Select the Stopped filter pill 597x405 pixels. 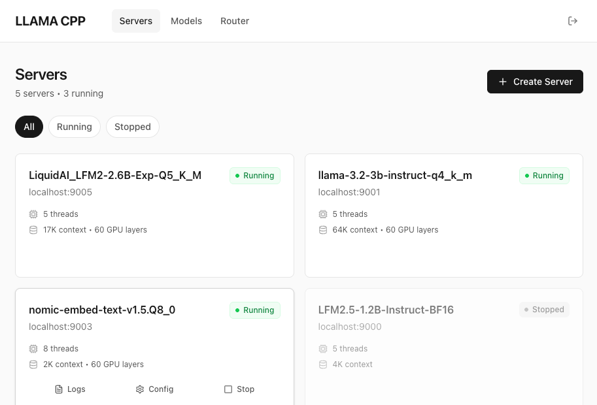pos(132,127)
